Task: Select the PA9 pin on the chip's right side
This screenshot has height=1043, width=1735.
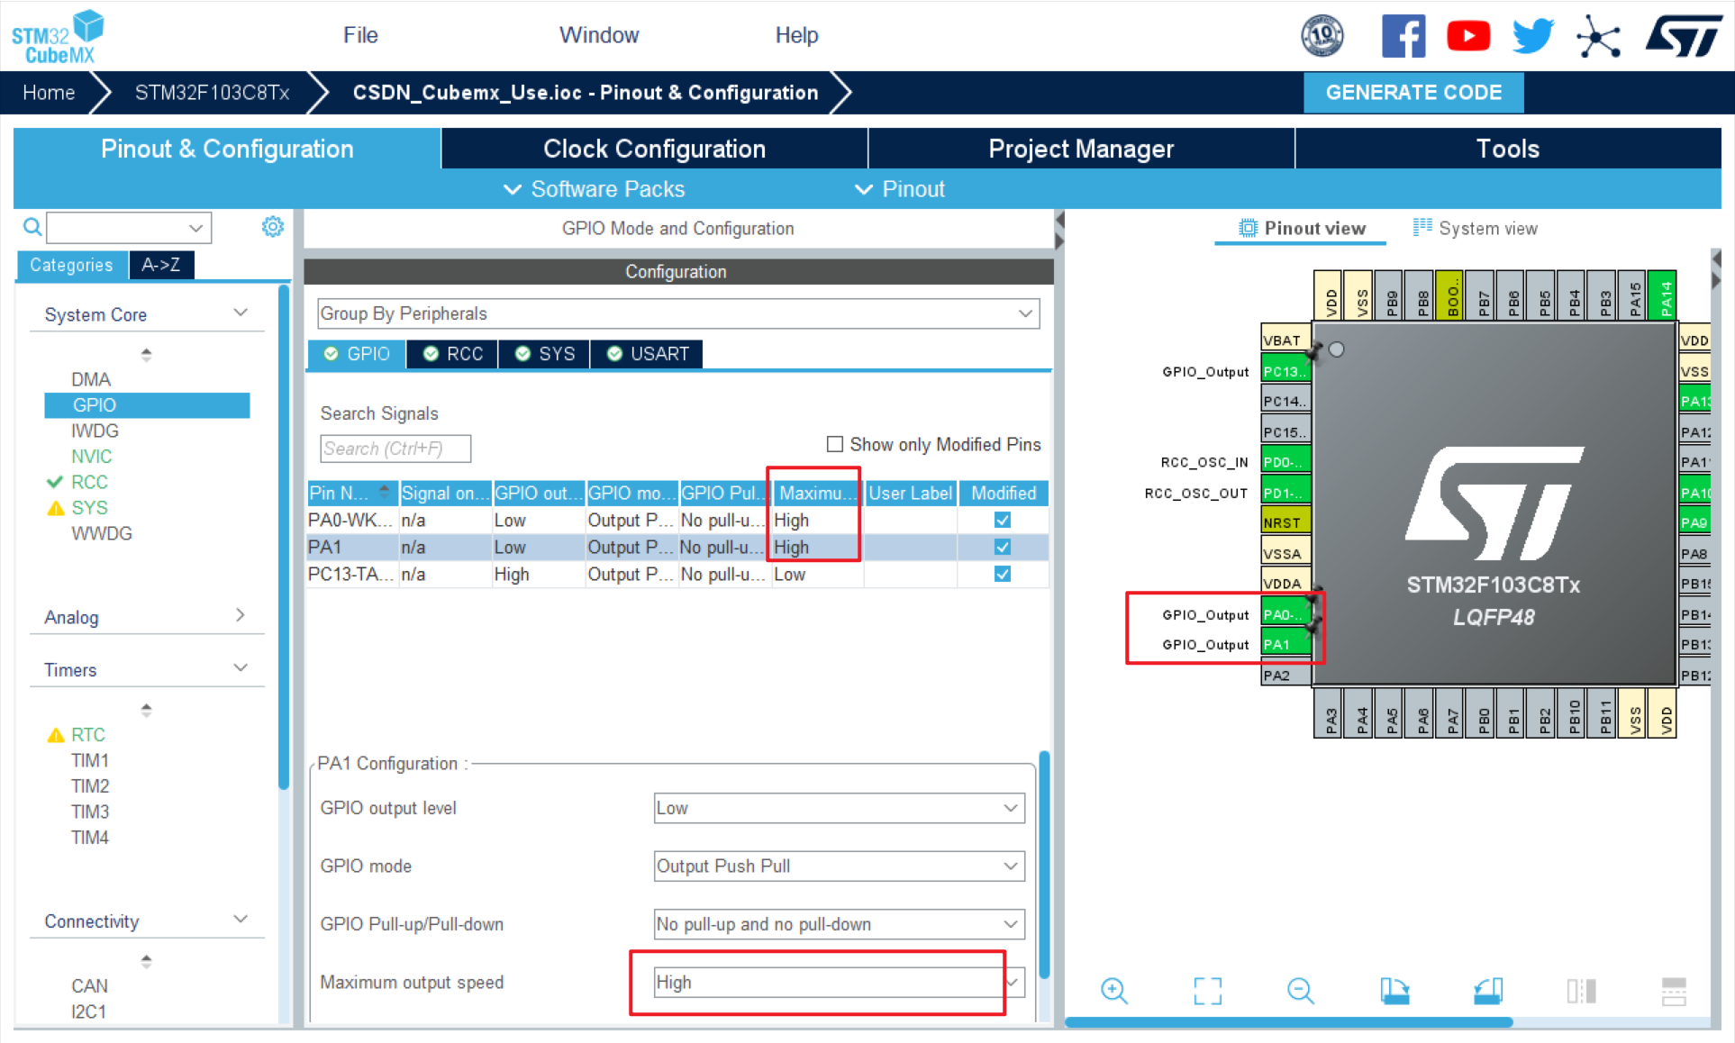Action: (x=1695, y=522)
